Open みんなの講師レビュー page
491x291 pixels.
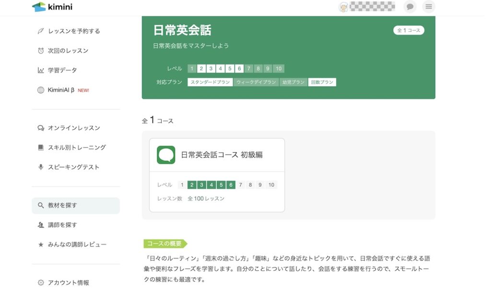point(77,245)
